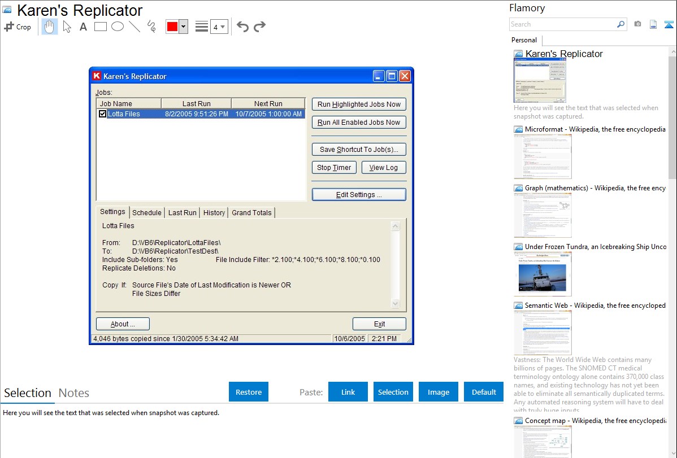Redo the last annotation
Screen dimensions: 677x458
tap(259, 27)
